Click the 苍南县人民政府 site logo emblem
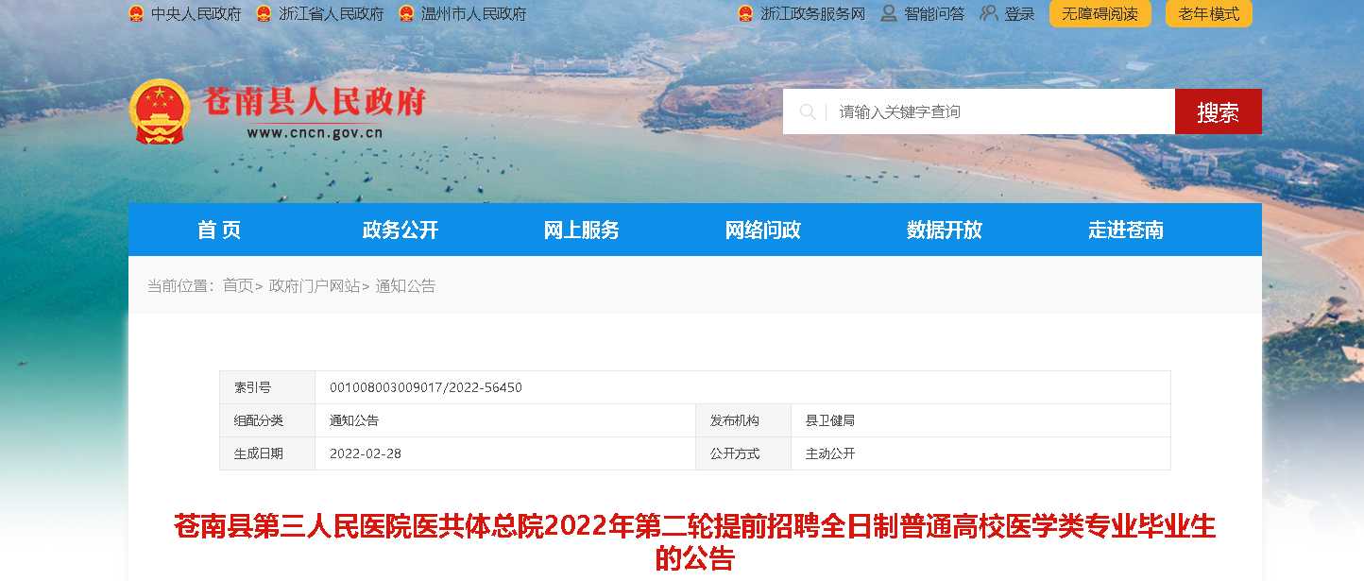 [x=159, y=111]
